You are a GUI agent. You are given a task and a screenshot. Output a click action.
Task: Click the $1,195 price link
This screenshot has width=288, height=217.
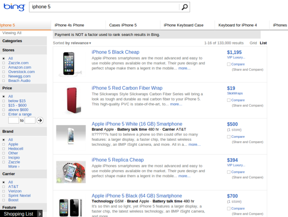(x=234, y=52)
